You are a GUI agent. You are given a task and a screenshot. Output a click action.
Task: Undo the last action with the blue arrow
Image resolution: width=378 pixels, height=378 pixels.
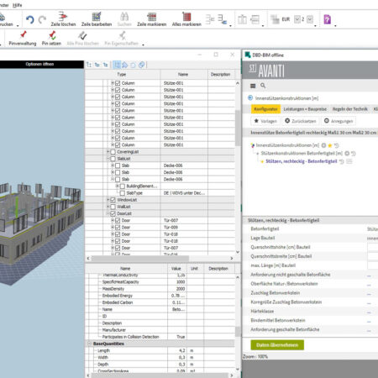coord(29,19)
